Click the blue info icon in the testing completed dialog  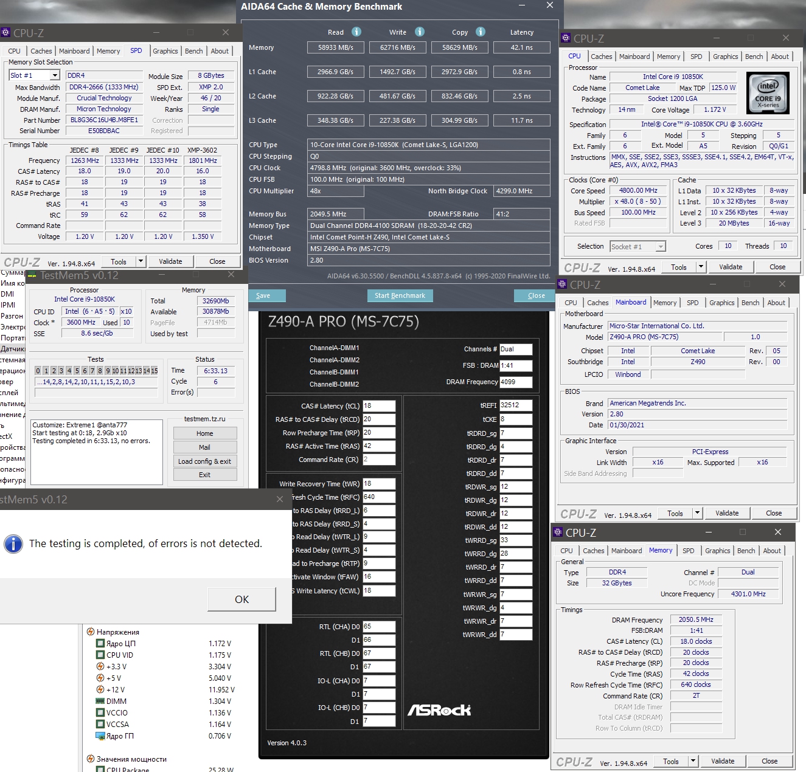pyautogui.click(x=13, y=543)
